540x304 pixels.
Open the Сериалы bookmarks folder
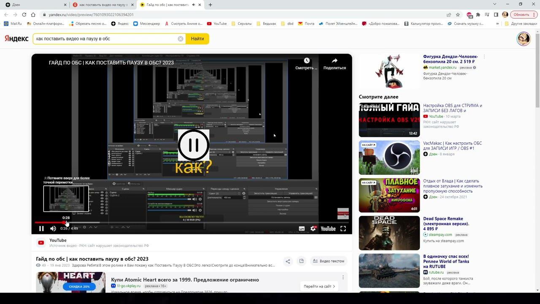point(241,24)
